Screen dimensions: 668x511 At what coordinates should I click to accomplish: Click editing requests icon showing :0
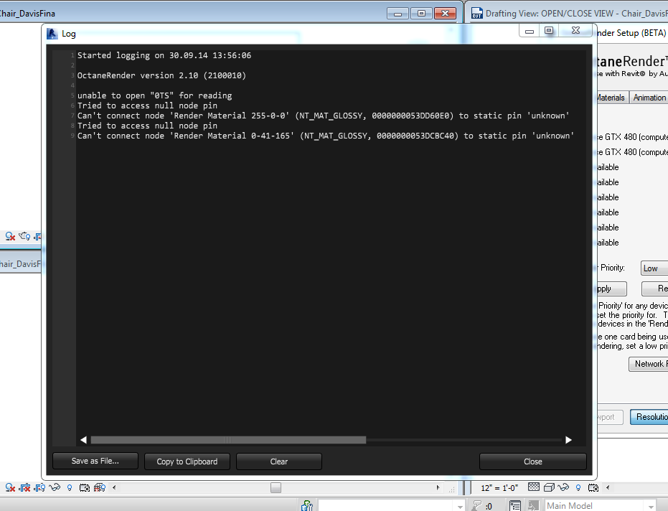[482, 506]
